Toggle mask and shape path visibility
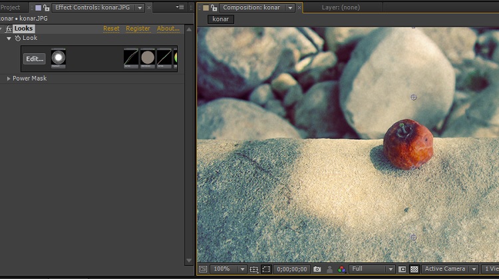Screen dimensions: 499x279 (266, 270)
